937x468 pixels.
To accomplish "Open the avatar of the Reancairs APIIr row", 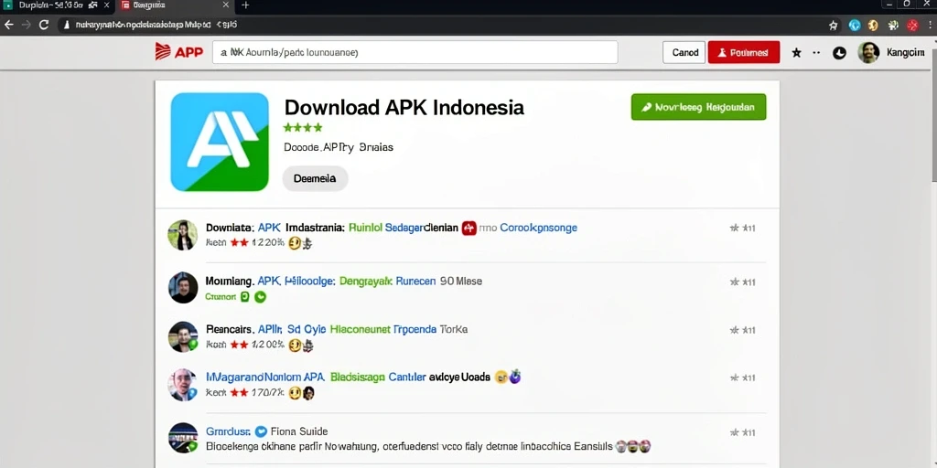I will pos(182,336).
